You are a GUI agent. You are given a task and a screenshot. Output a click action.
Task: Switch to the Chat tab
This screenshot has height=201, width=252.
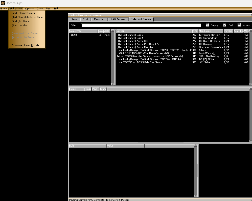[x=85, y=19]
